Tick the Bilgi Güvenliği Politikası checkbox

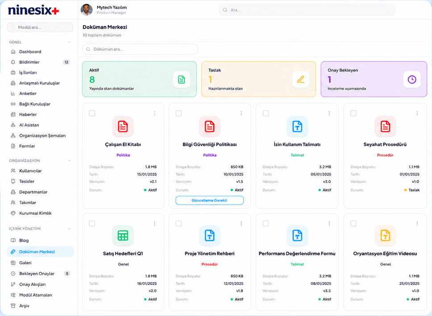179,113
